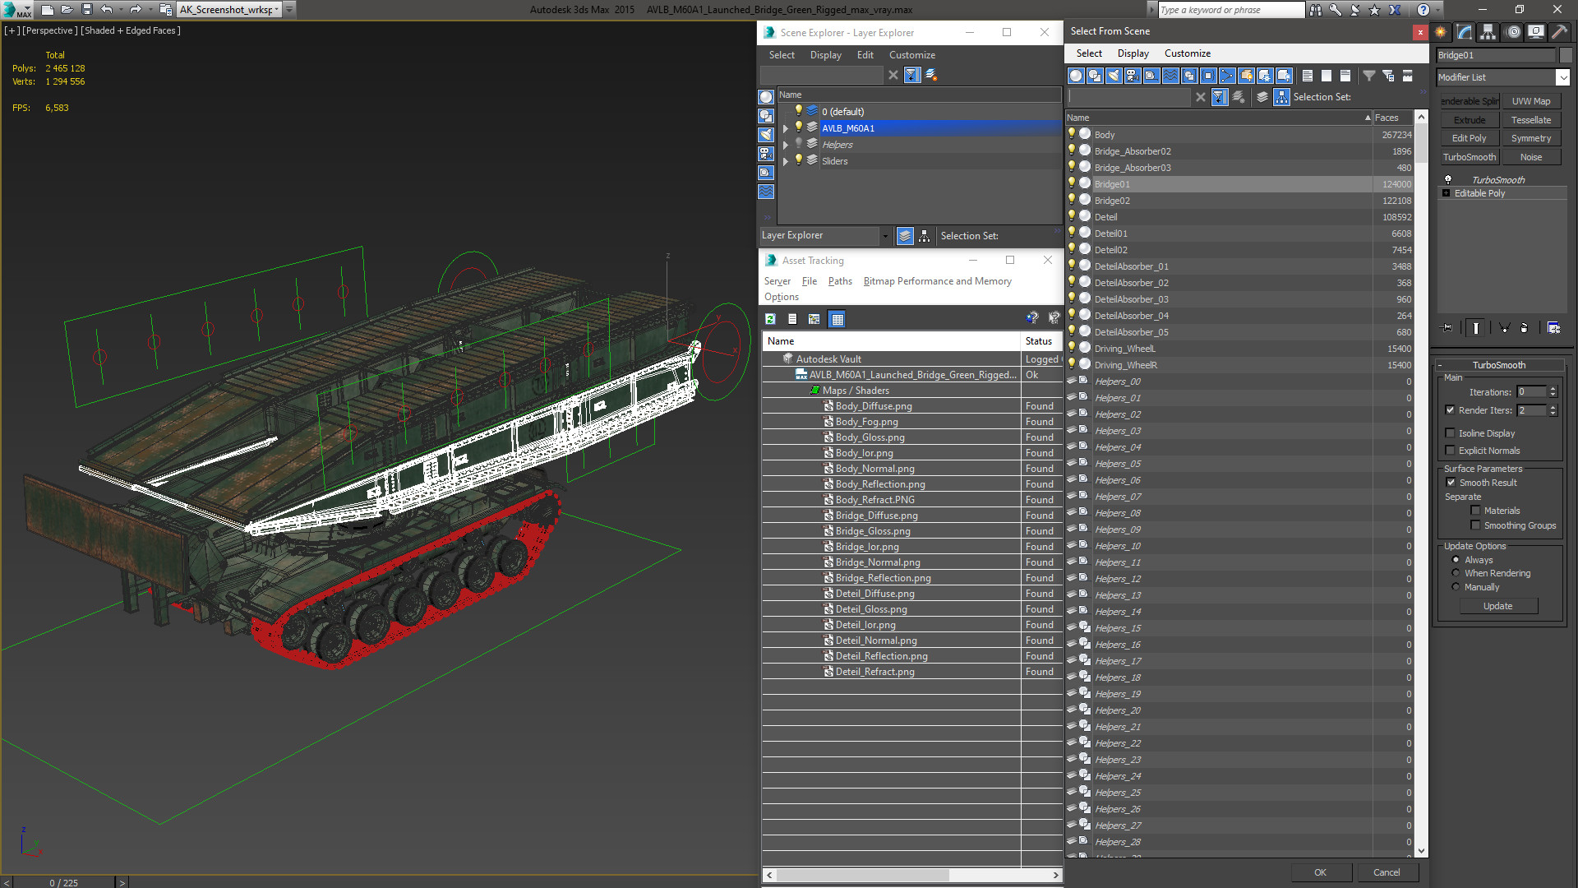This screenshot has width=1578, height=888.
Task: Toggle Display Cameras filter in Select From Scene
Action: pyautogui.click(x=1133, y=76)
